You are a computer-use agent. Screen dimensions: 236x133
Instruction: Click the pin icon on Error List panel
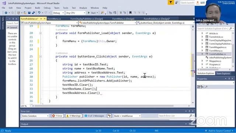189,111
